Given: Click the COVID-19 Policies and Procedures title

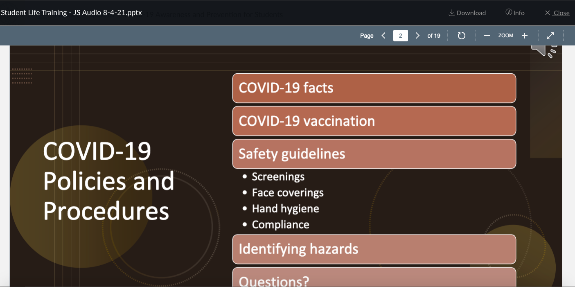Looking at the screenshot, I should pos(108,181).
